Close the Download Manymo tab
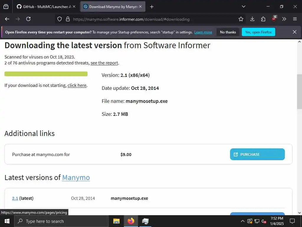Viewport: 302px width, 227px height. pos(140,7)
